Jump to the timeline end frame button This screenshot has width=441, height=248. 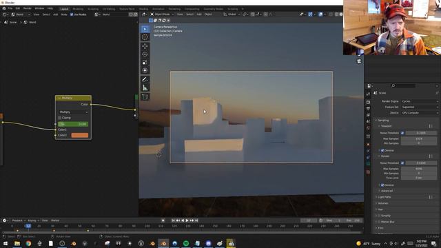(x=196, y=220)
